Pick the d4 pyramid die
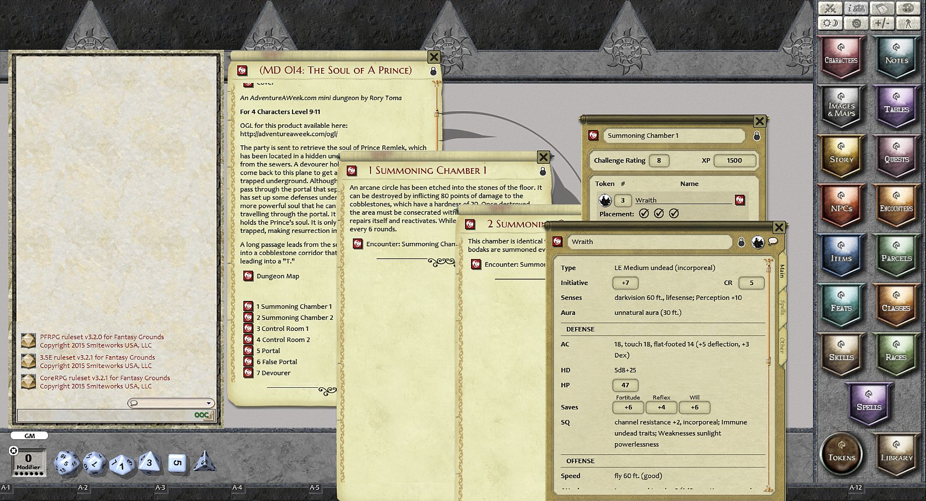The image size is (926, 501). tap(204, 461)
